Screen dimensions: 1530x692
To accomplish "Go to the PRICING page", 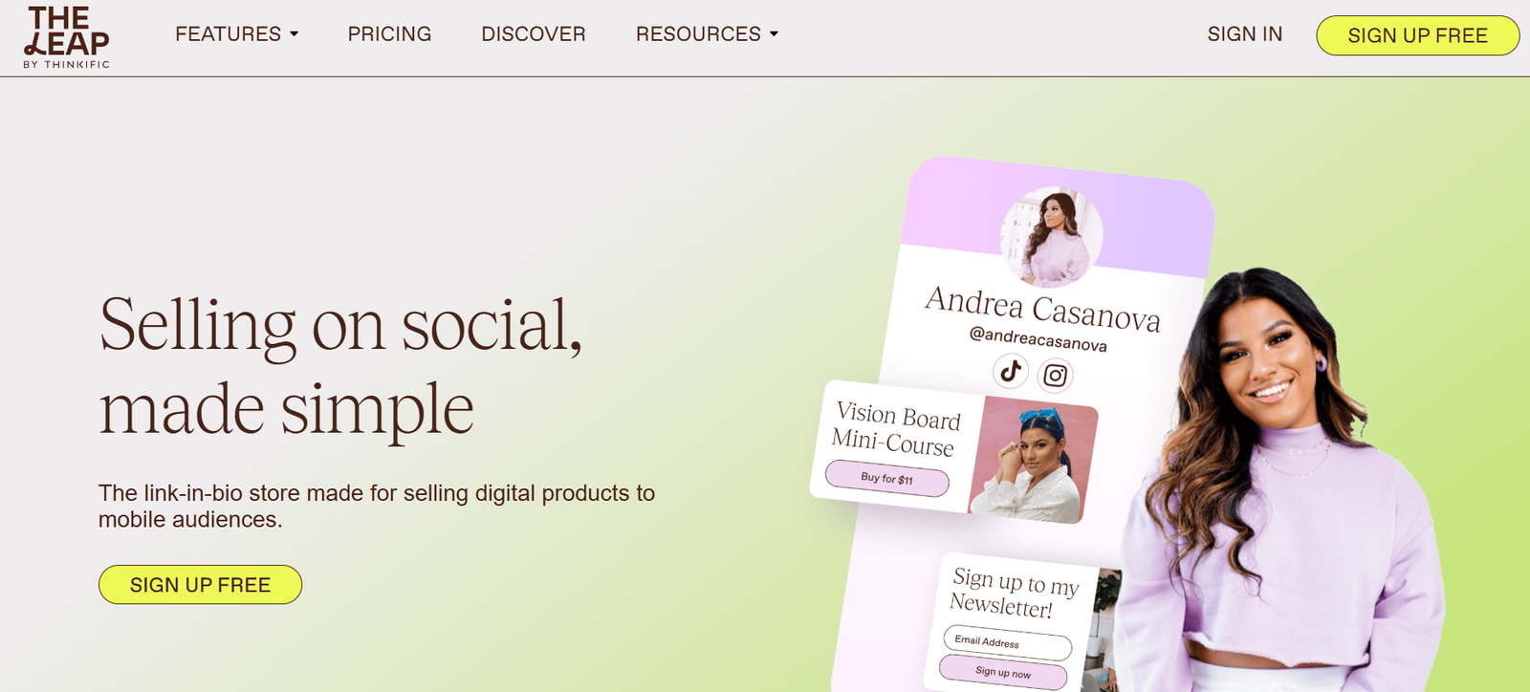I will click(x=389, y=34).
